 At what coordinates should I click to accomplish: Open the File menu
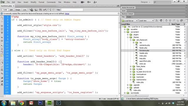point(8,2)
